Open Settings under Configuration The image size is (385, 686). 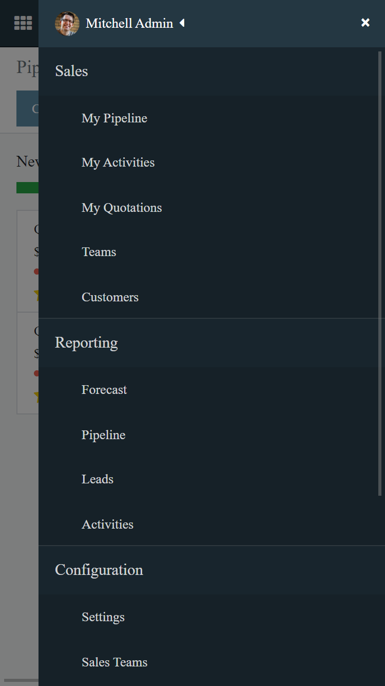click(x=103, y=617)
